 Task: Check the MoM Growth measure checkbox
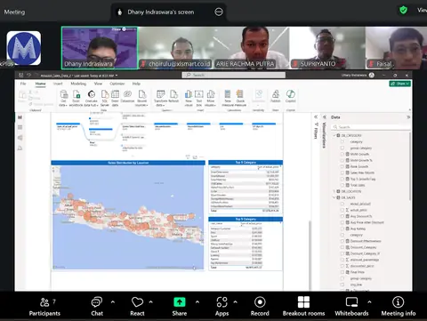[x=342, y=154]
